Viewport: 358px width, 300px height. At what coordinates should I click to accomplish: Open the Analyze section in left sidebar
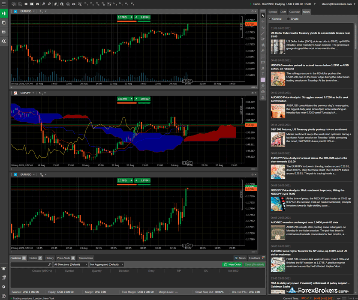[4, 41]
